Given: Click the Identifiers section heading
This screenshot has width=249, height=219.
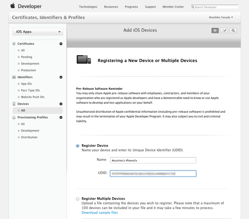Looking at the screenshot, I should coord(25,77).
